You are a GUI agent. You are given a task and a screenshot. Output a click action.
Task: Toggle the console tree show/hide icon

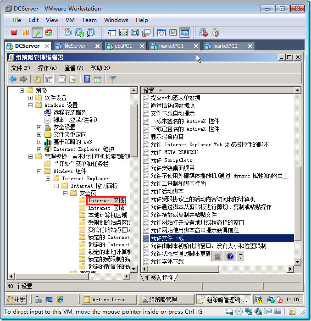click(x=49, y=79)
